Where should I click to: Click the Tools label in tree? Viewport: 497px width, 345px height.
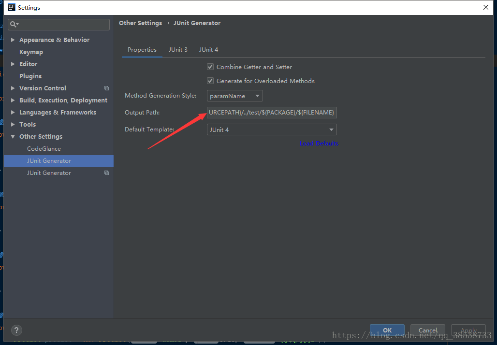(28, 125)
